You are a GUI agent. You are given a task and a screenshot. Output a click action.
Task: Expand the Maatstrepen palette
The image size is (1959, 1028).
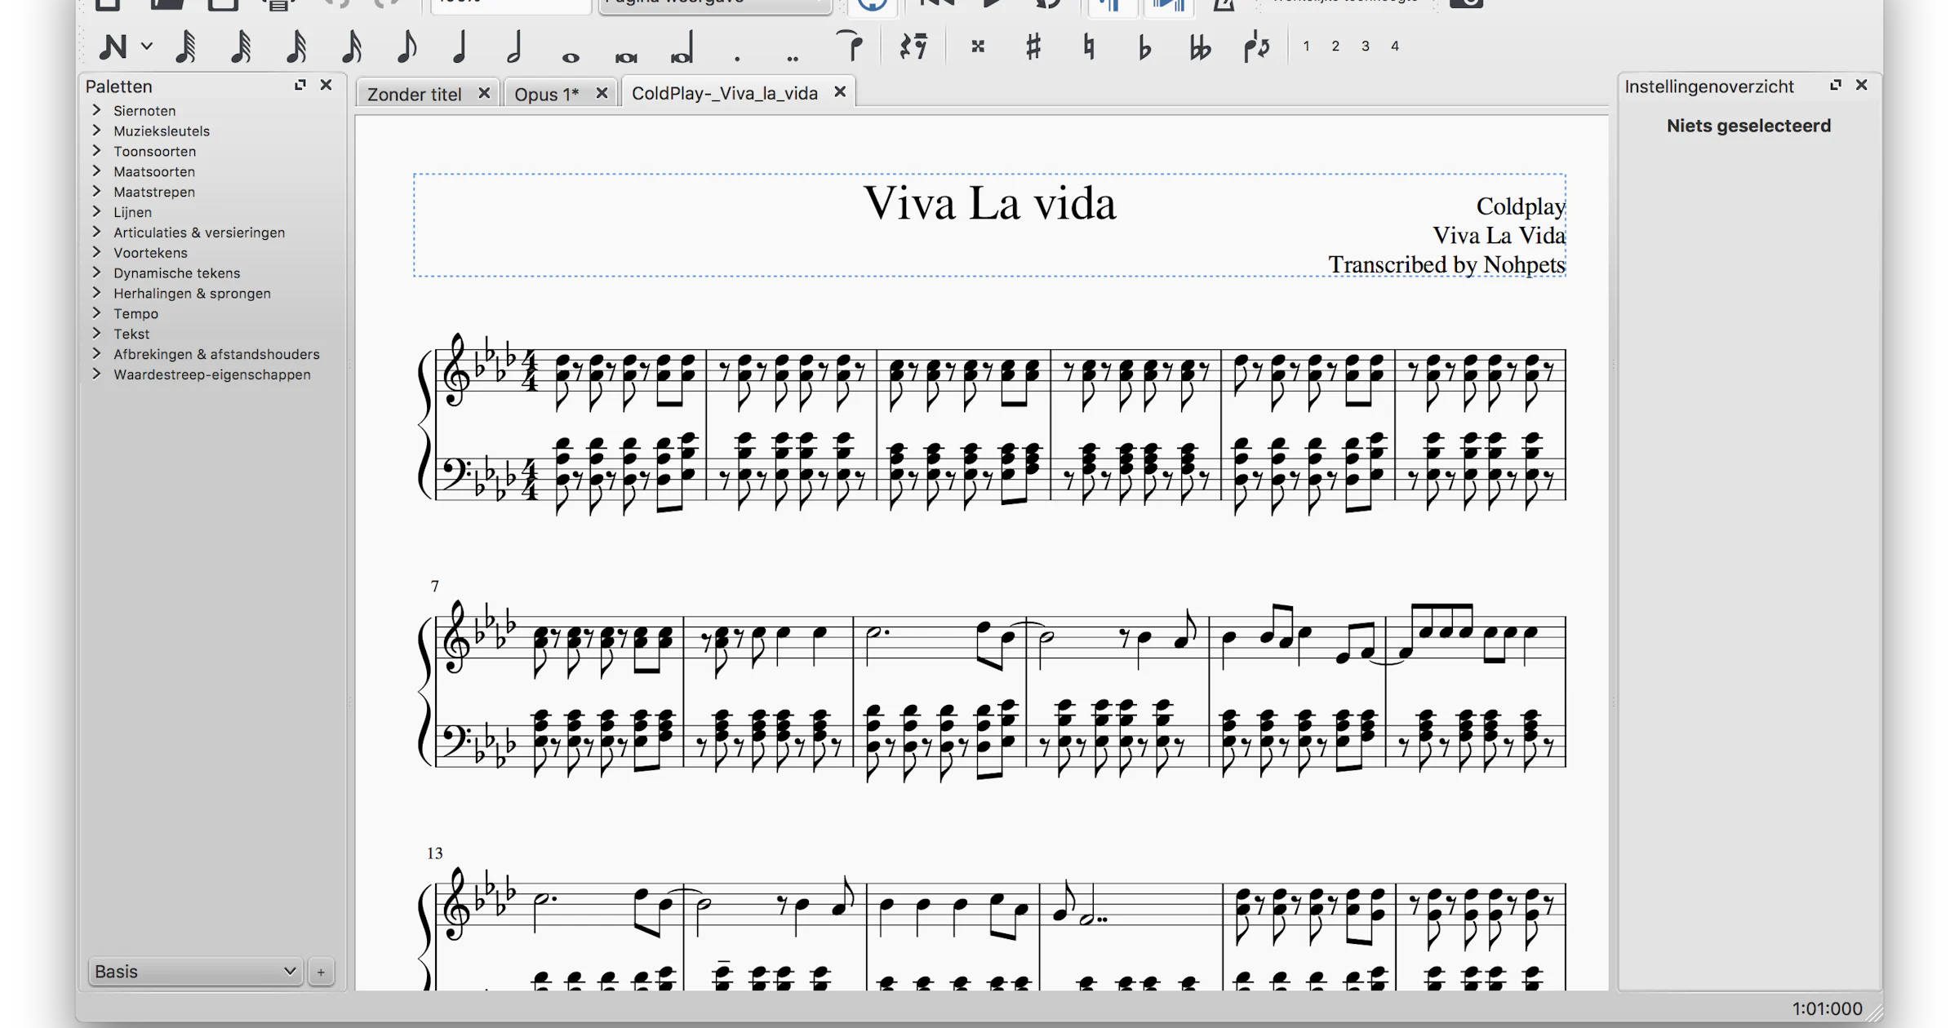click(96, 192)
